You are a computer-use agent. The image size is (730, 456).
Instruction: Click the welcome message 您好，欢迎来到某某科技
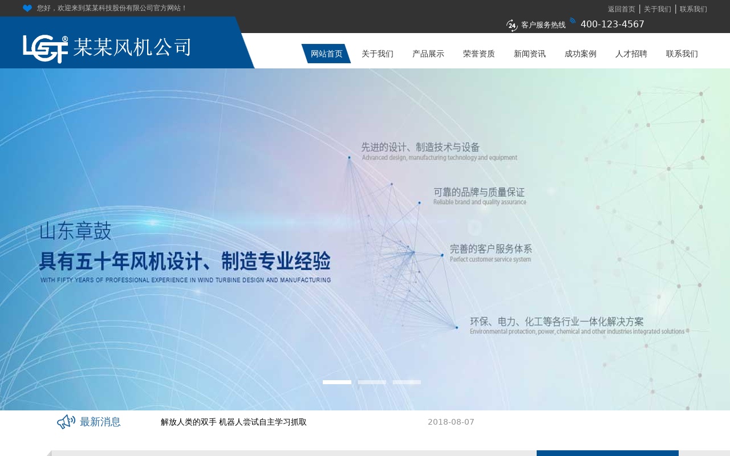[112, 8]
